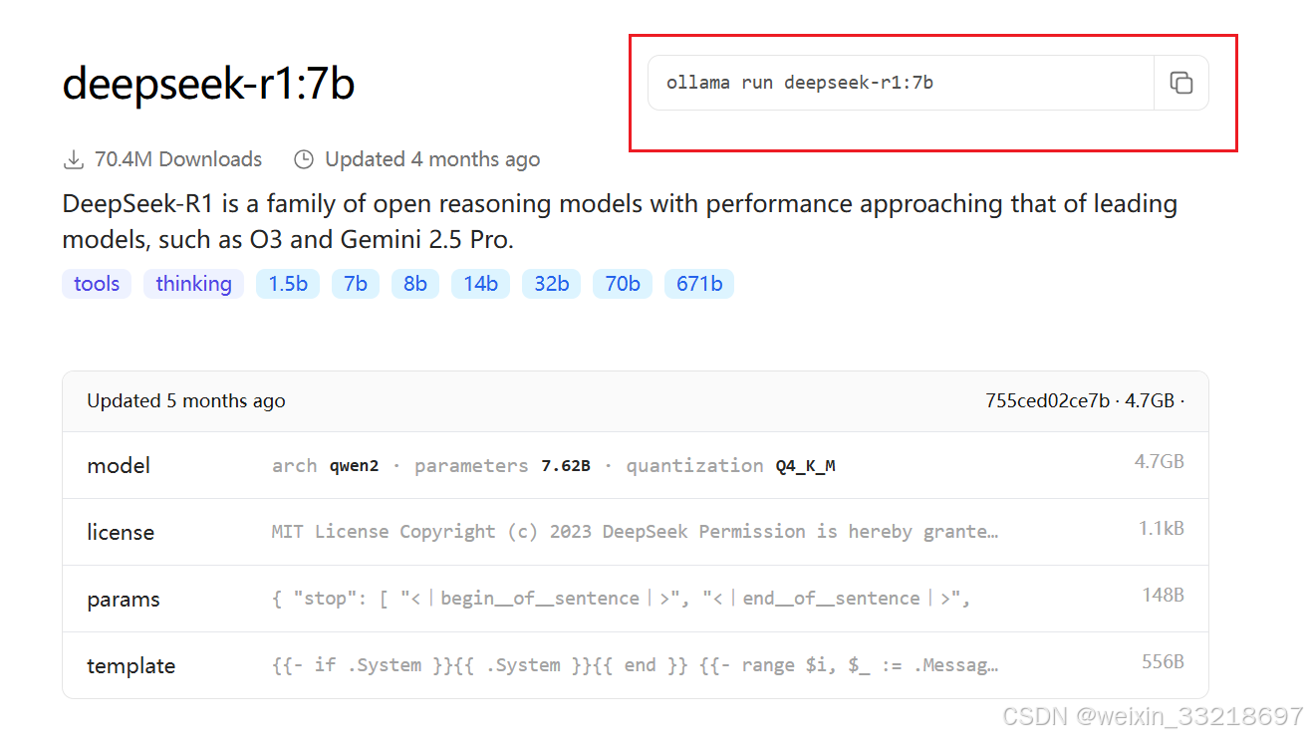The width and height of the screenshot is (1308, 738).
Task: Copy the ollama run command
Action: pos(1180,83)
